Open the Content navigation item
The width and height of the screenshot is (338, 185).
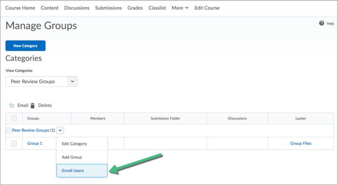point(49,8)
